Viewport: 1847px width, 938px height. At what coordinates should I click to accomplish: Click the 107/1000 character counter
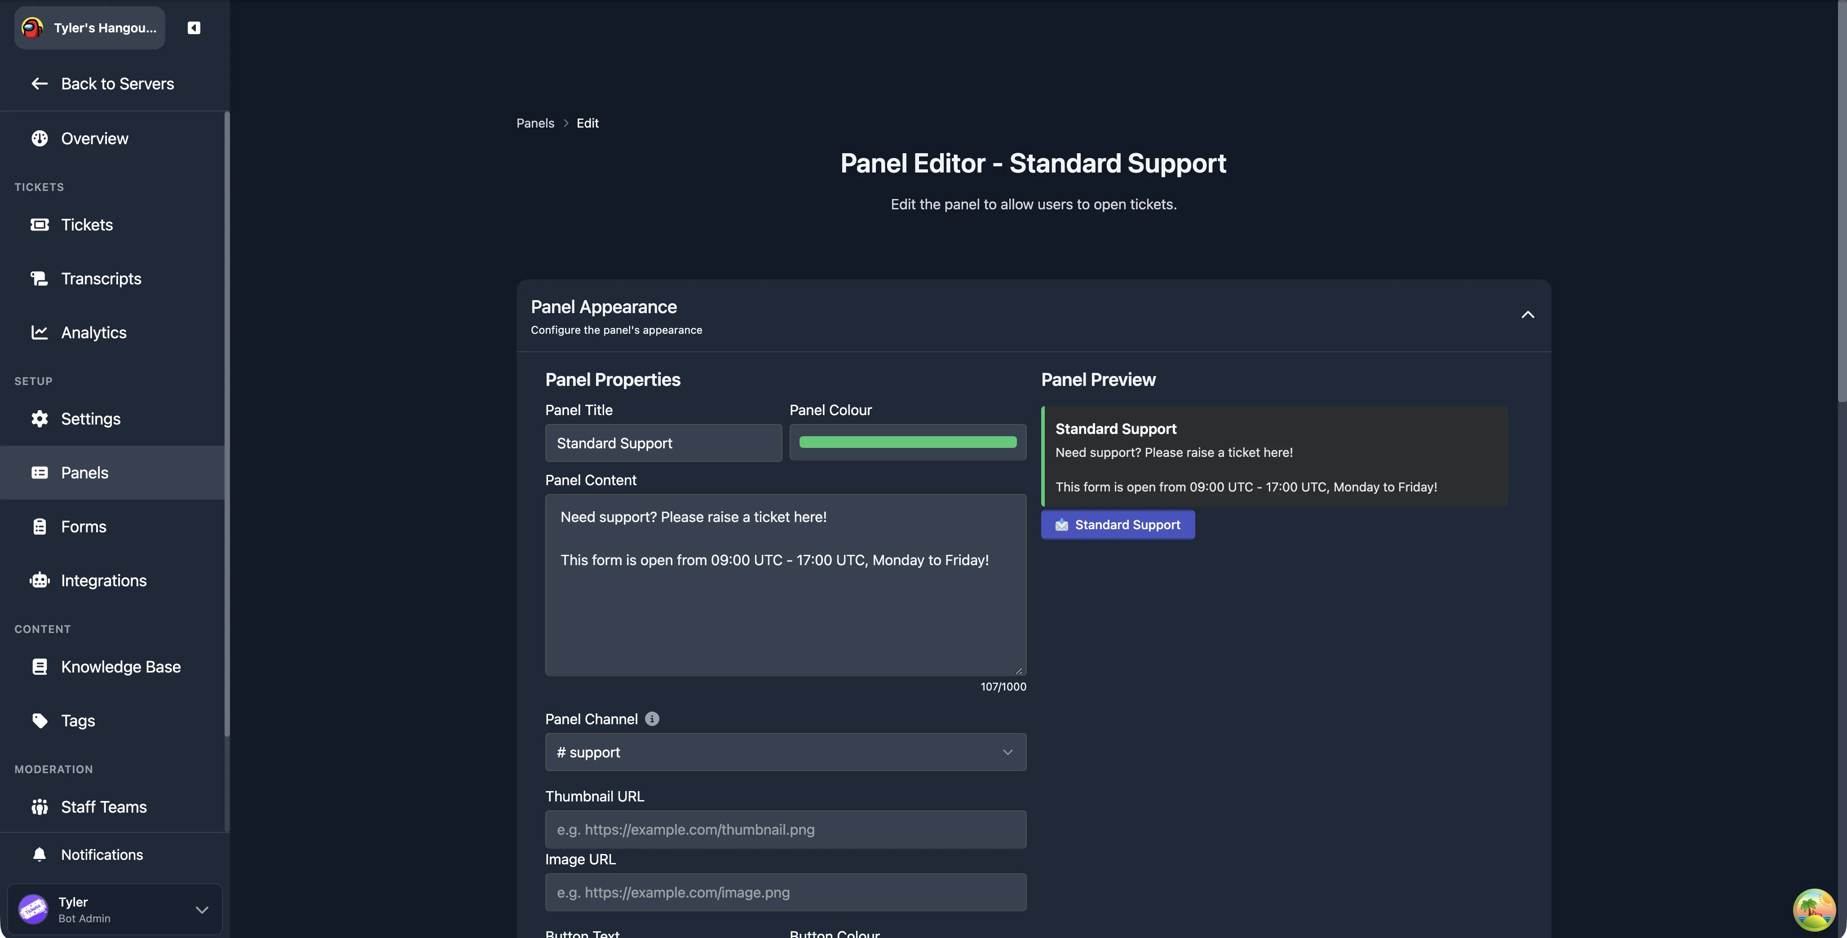1003,686
